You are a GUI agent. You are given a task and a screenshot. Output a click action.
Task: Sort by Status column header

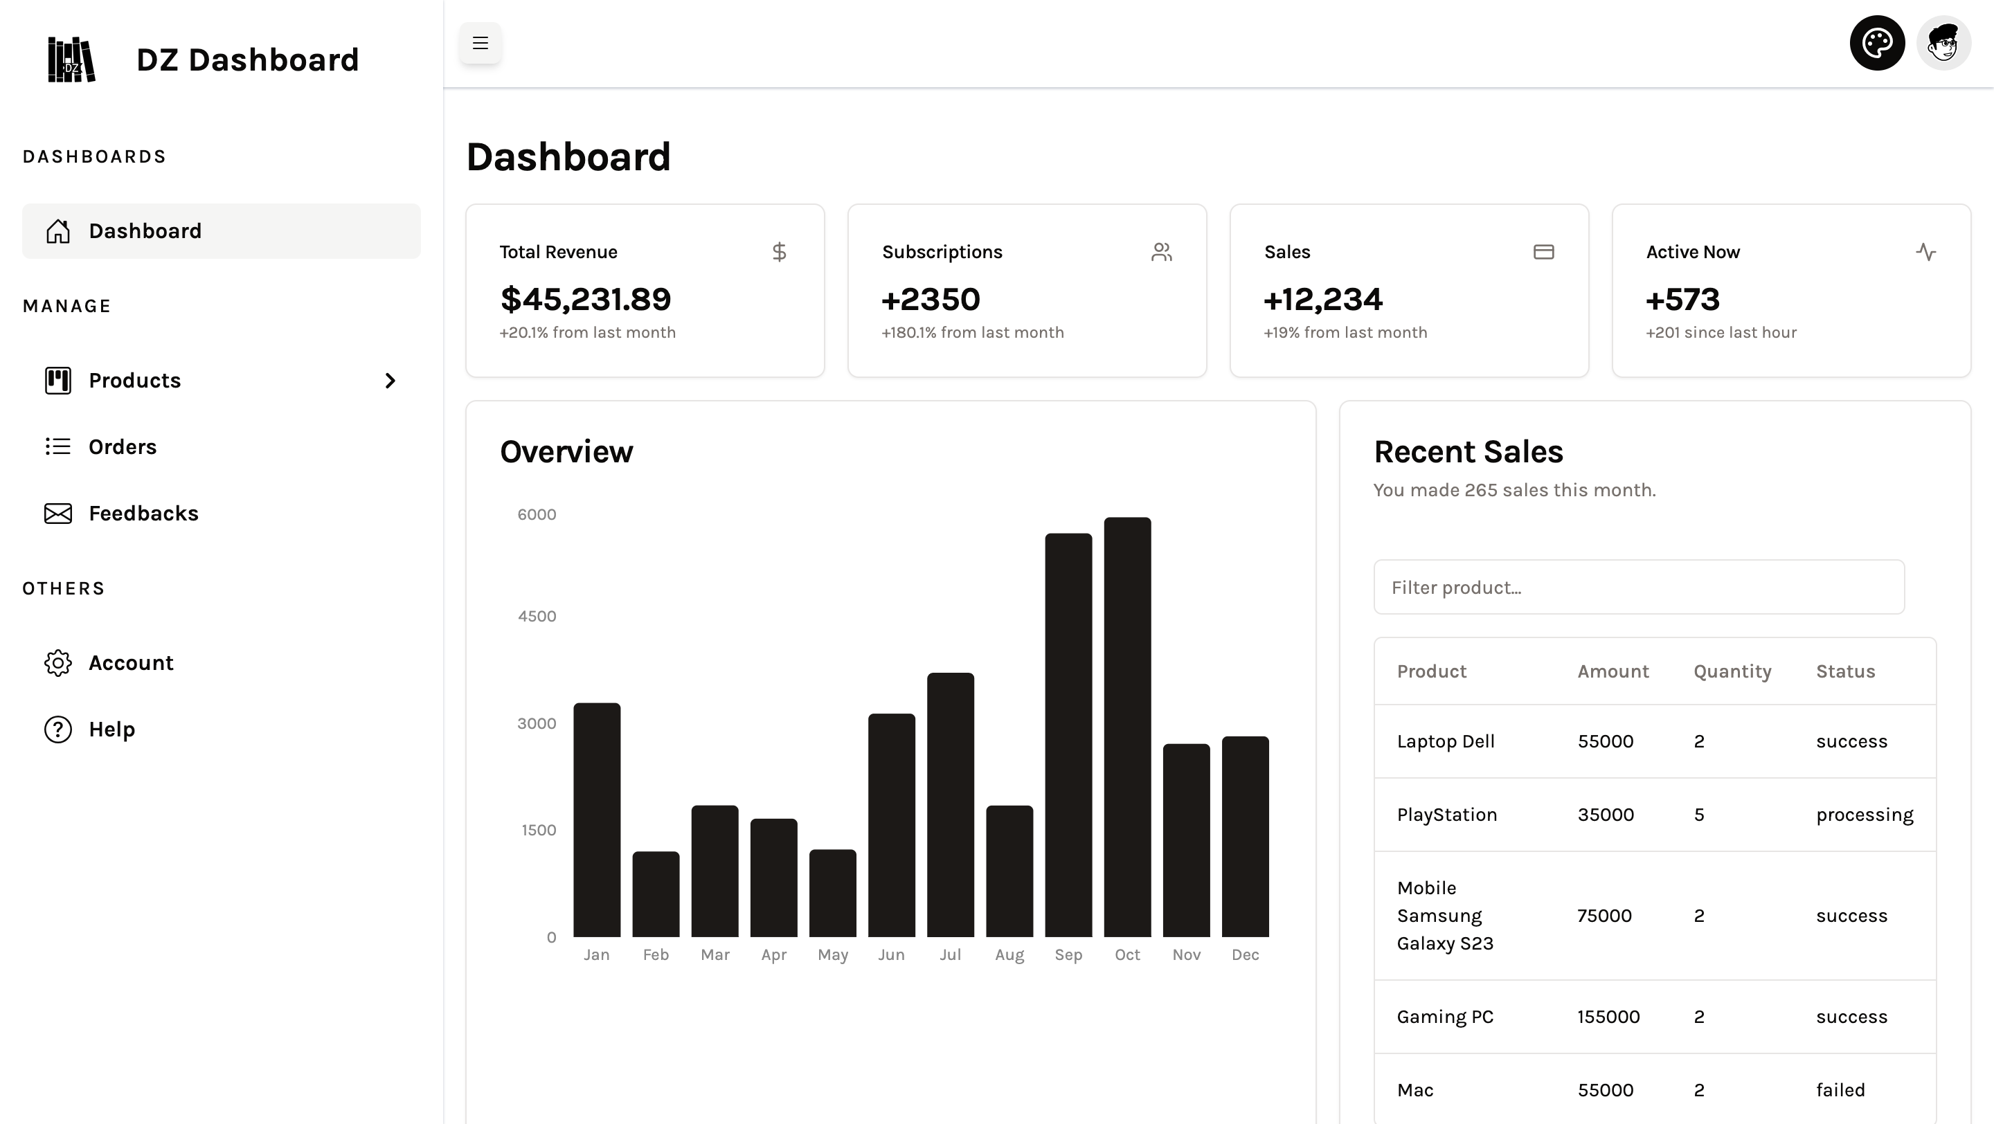pyautogui.click(x=1845, y=671)
